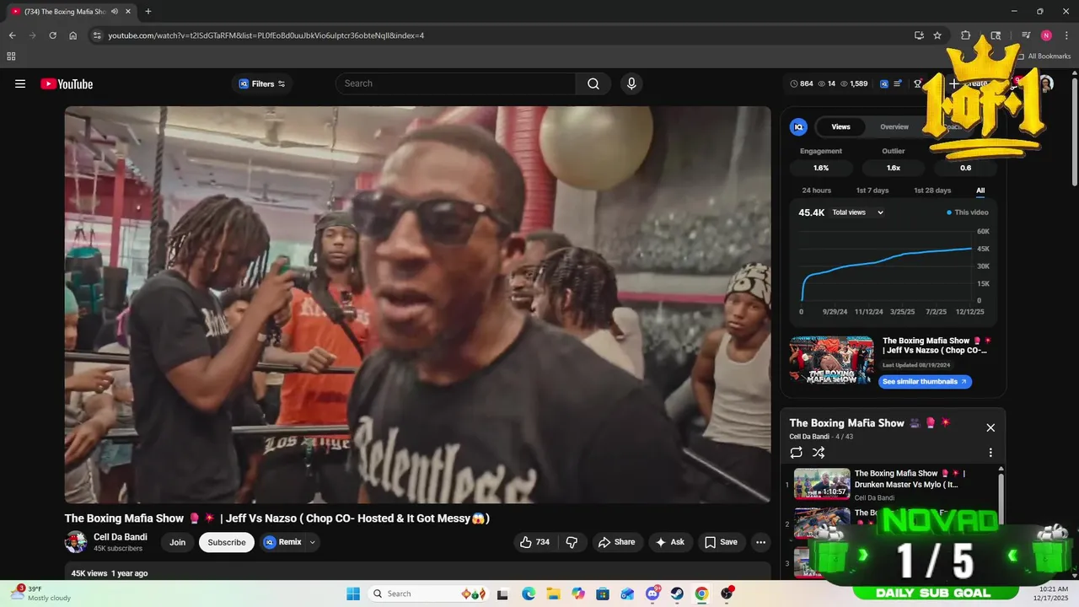Image resolution: width=1079 pixels, height=607 pixels.
Task: Click the 1.6x outlier value pill
Action: 894,168
